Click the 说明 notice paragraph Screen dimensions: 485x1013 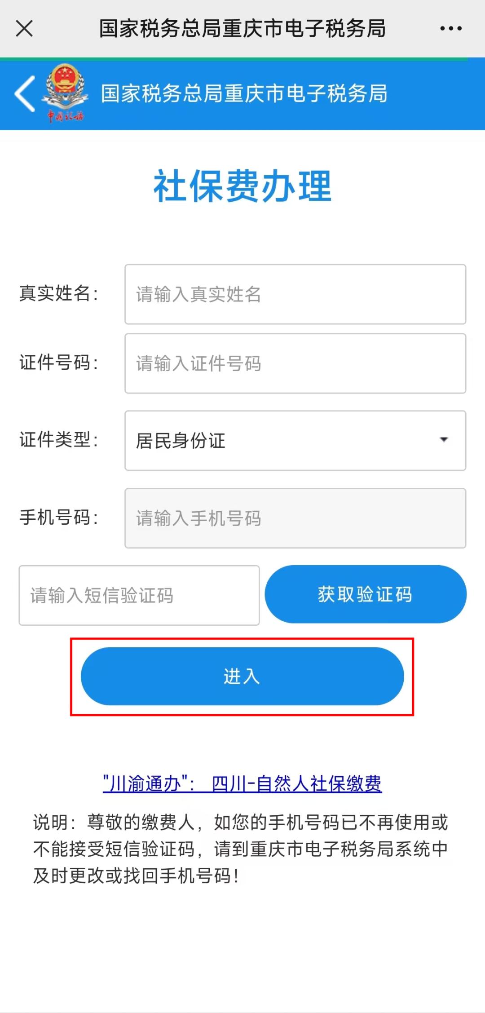point(241,849)
